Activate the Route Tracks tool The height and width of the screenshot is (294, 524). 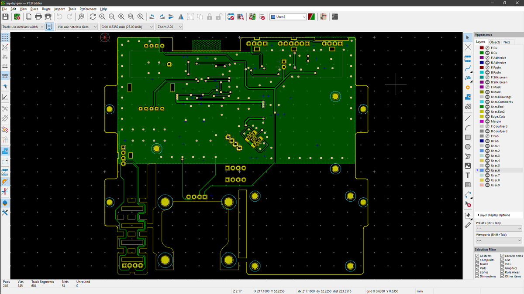468,68
